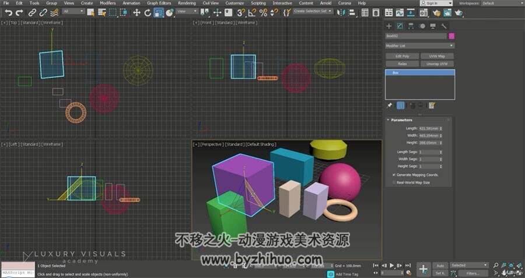Play the animation
The image size is (525, 278).
(x=392, y=265)
